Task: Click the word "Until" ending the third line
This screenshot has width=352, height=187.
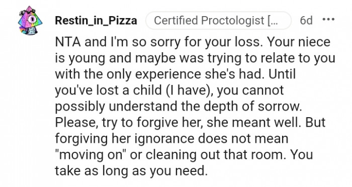Action: click(x=282, y=74)
